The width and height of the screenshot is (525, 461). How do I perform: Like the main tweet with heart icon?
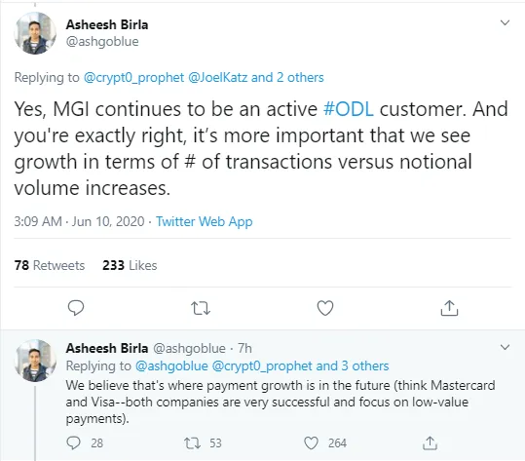click(x=325, y=308)
